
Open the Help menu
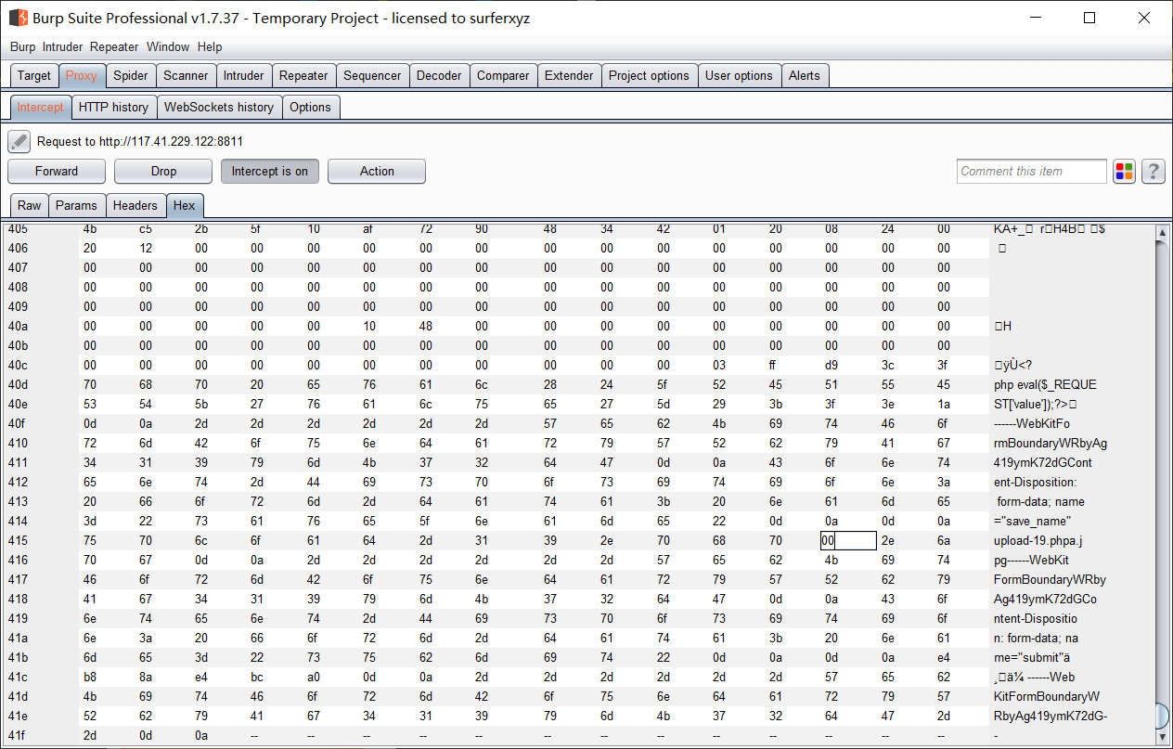pyautogui.click(x=210, y=46)
